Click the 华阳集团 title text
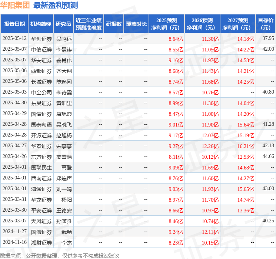This screenshot has height=259, width=276. coord(15,5)
